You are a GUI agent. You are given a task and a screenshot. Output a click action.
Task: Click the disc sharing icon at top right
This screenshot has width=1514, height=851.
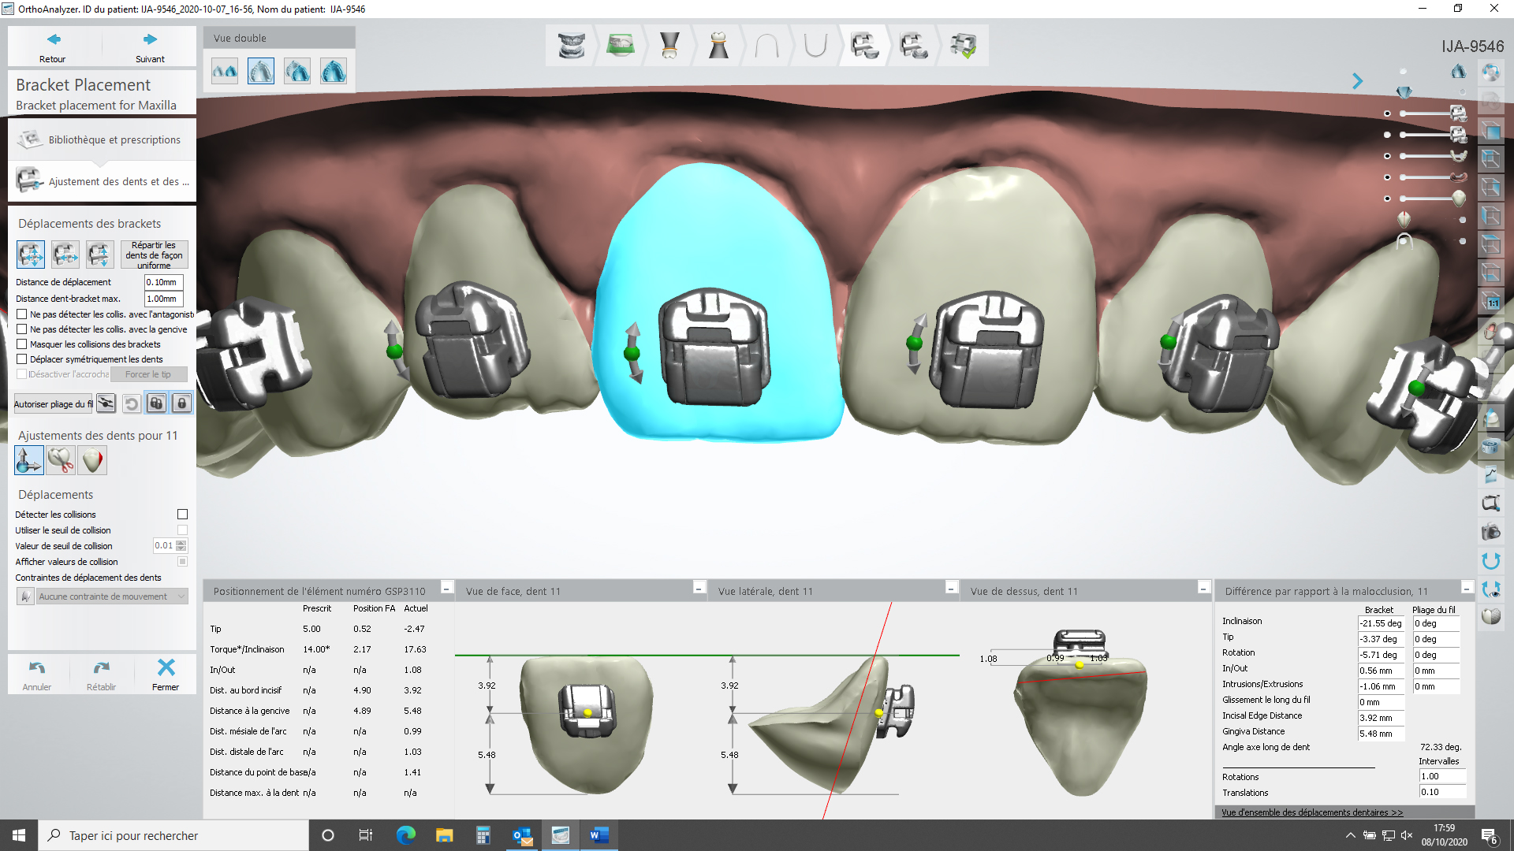point(1490,73)
